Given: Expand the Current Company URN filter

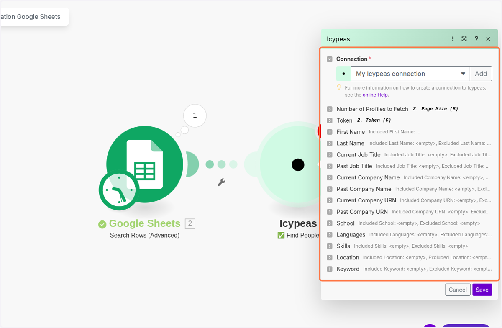Looking at the screenshot, I should (330, 200).
